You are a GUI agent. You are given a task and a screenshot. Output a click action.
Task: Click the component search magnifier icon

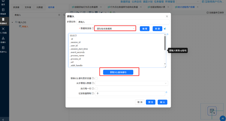[64, 15]
